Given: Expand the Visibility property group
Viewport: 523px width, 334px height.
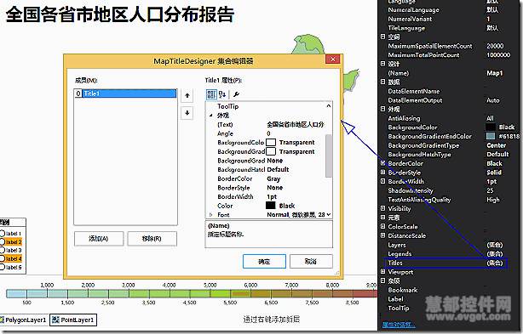Looking at the screenshot, I should pyautogui.click(x=383, y=208).
